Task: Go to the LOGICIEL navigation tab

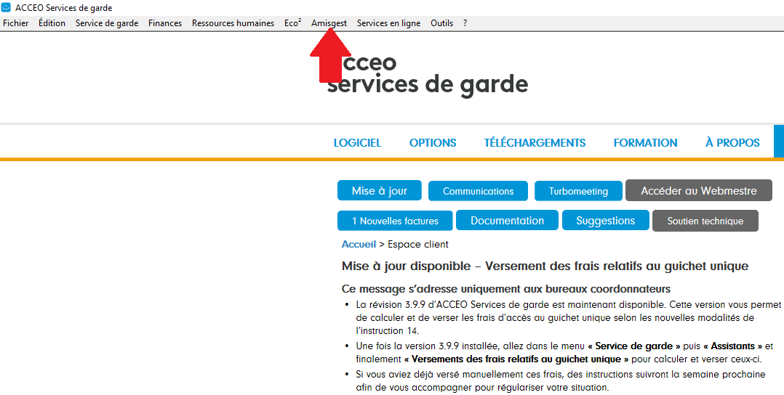Action: (x=357, y=143)
